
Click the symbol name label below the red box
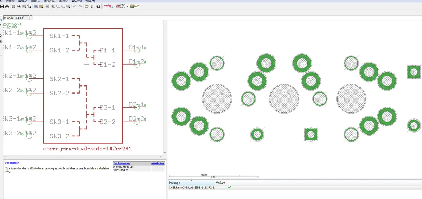87,149
